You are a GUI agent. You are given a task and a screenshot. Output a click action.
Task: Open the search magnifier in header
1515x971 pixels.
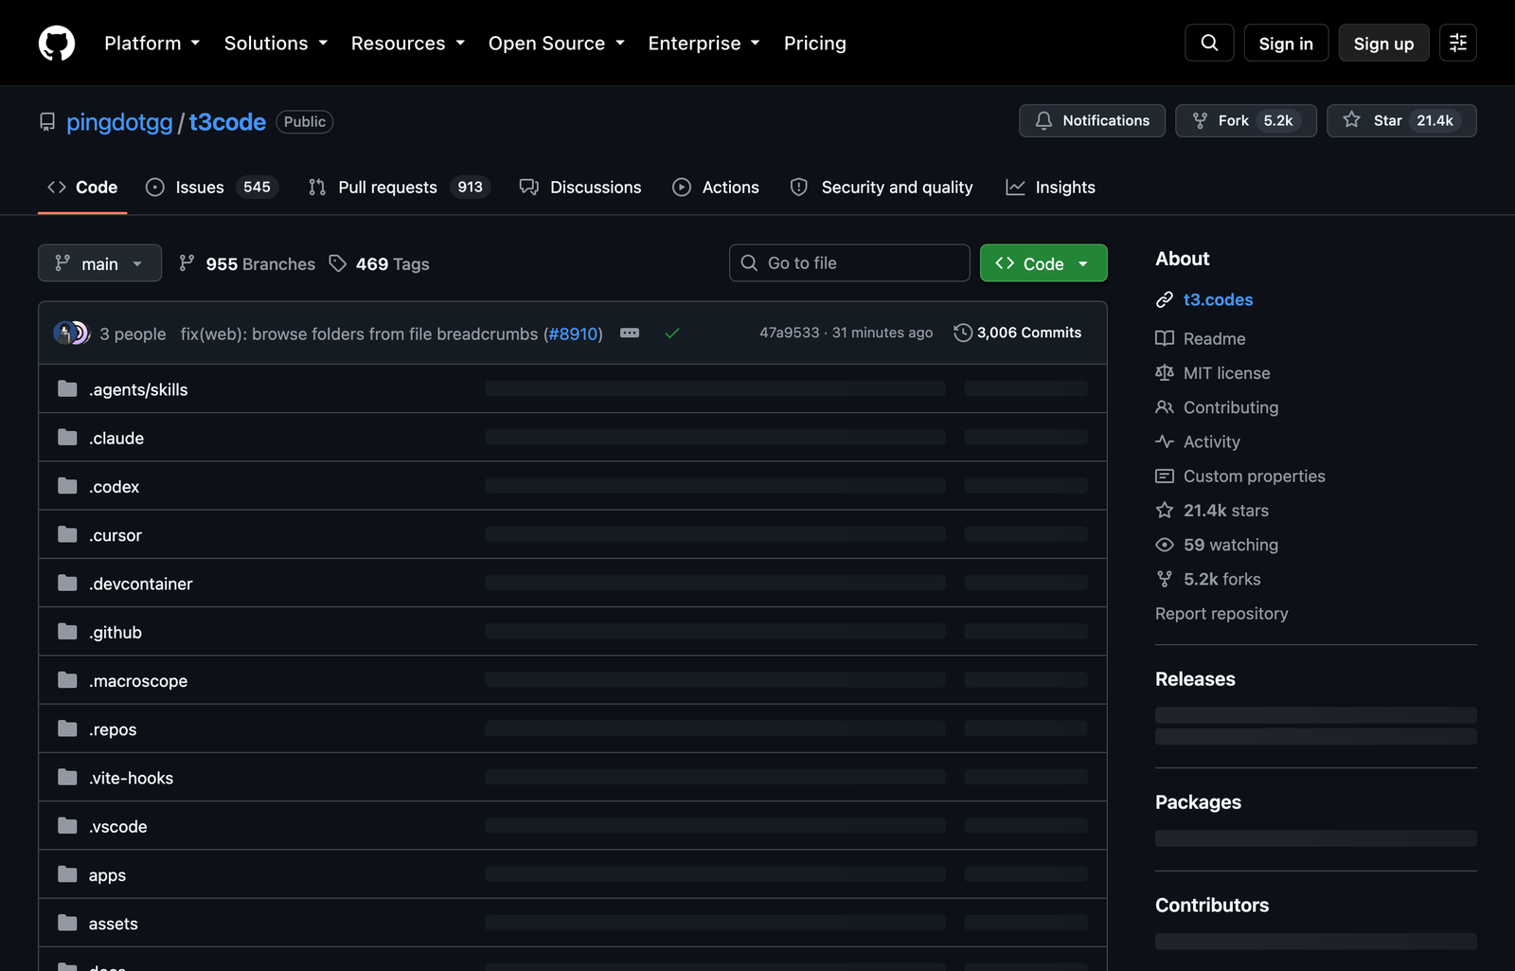pyautogui.click(x=1209, y=43)
